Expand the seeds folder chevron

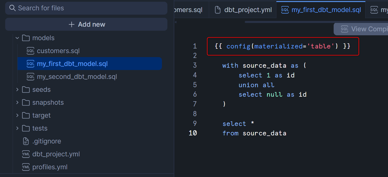click(x=17, y=90)
